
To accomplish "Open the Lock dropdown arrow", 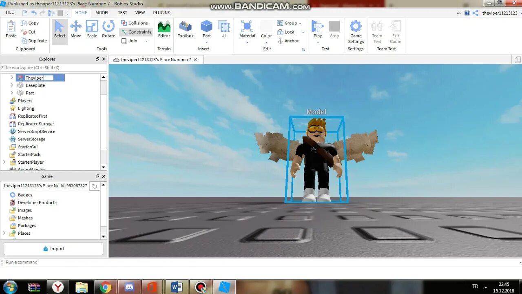I will click(x=303, y=32).
